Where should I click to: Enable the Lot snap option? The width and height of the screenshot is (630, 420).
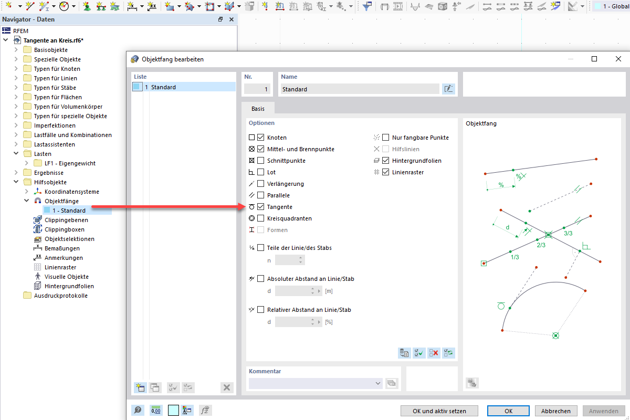260,172
